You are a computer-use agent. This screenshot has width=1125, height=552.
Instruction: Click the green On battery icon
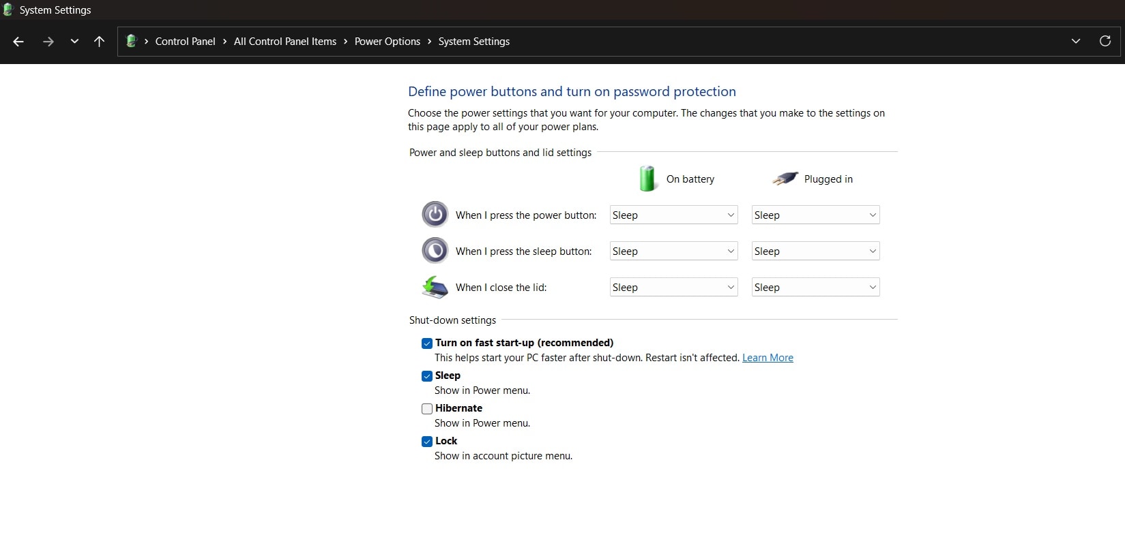tap(647, 179)
